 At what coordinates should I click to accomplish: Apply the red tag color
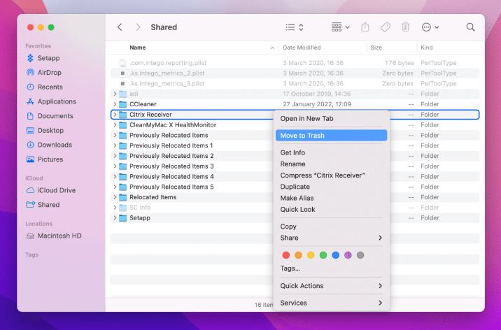coord(286,255)
